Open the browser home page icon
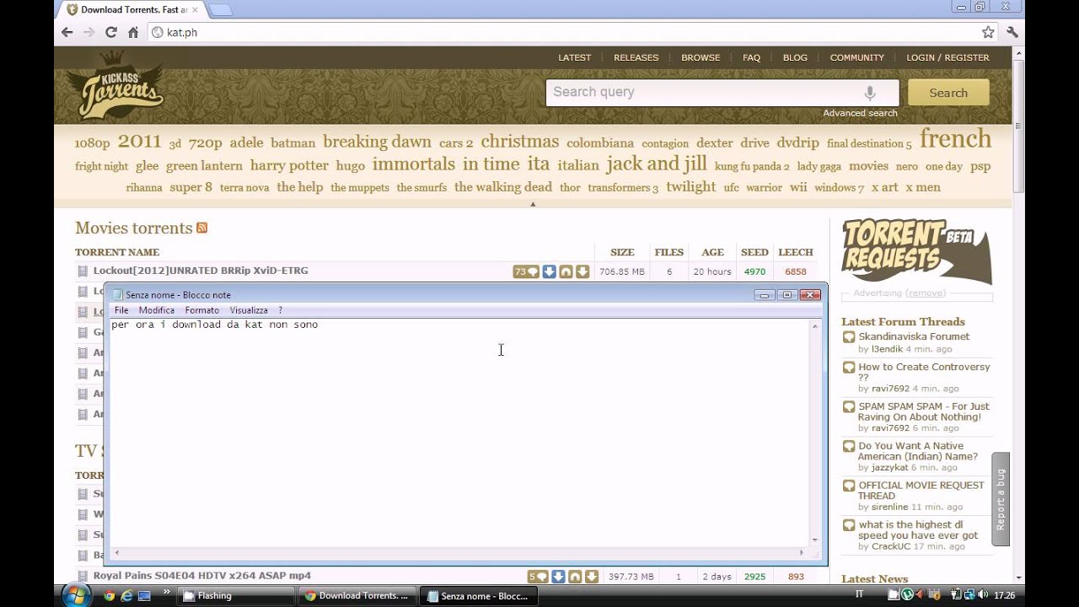 click(x=133, y=32)
